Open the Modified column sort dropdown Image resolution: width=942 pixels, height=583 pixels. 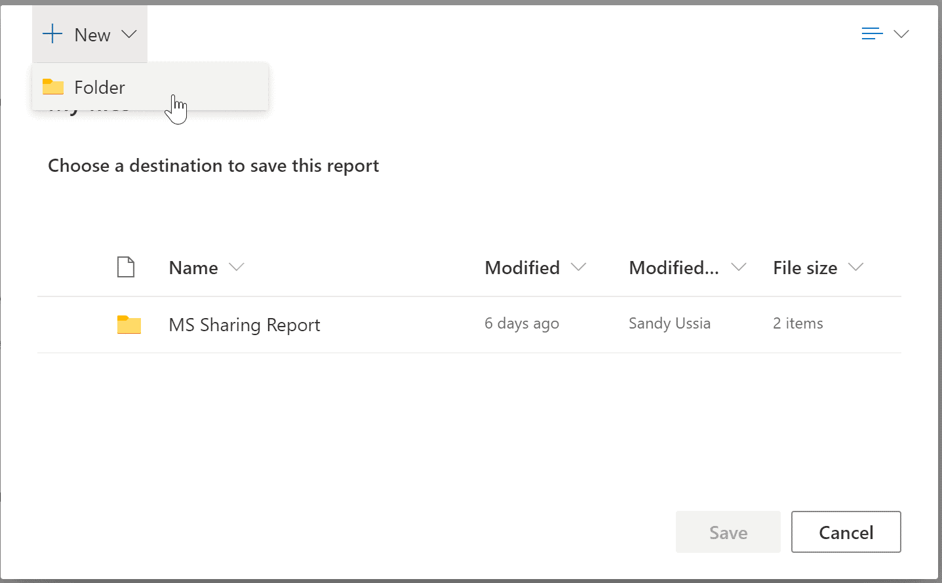tap(579, 268)
